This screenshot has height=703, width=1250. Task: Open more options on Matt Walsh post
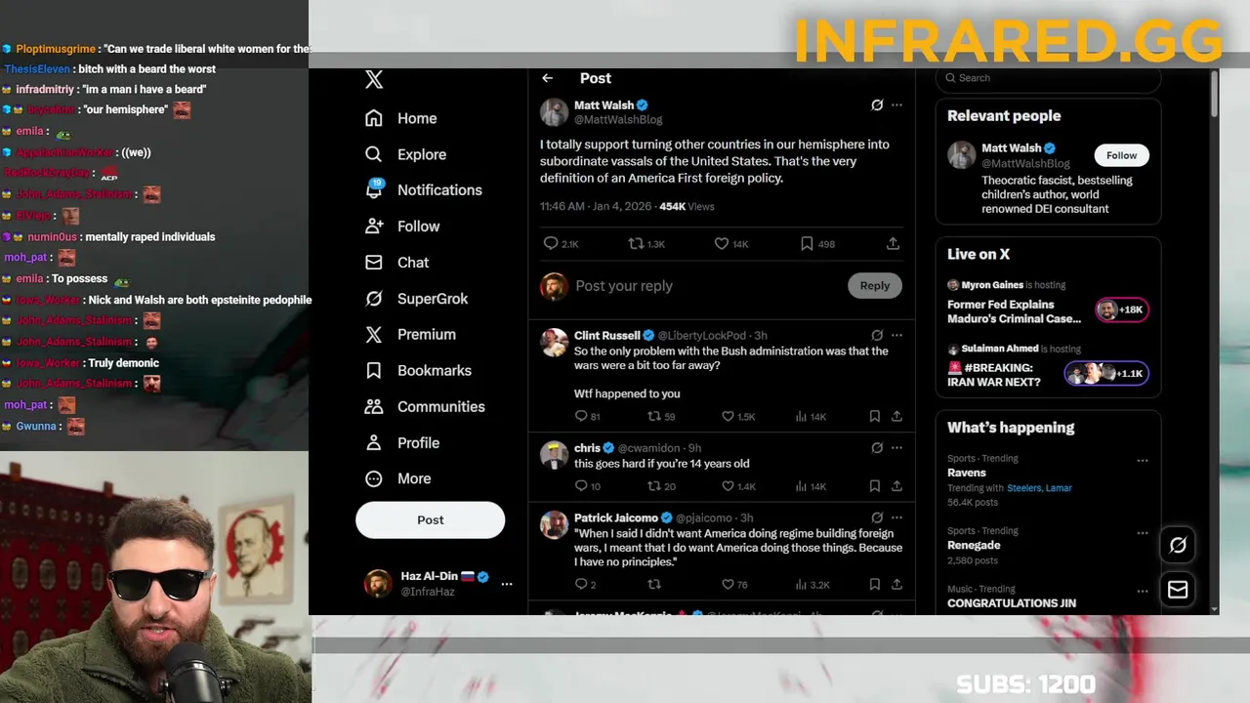tap(896, 104)
